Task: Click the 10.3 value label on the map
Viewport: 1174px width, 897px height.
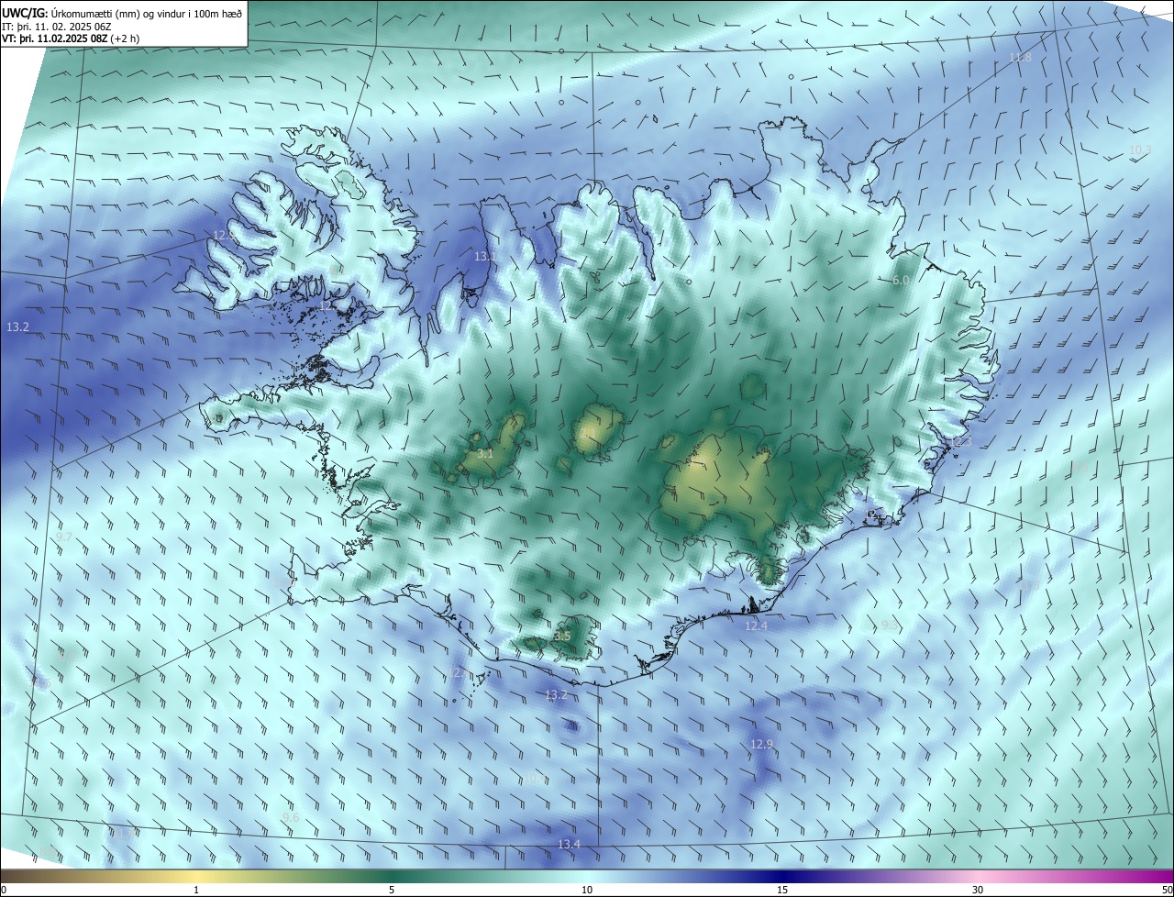Action: pos(1140,149)
